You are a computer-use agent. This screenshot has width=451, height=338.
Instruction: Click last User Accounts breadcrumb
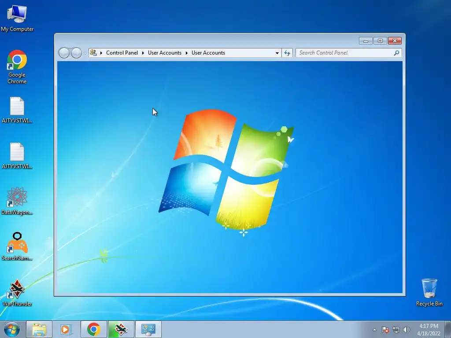pos(208,53)
